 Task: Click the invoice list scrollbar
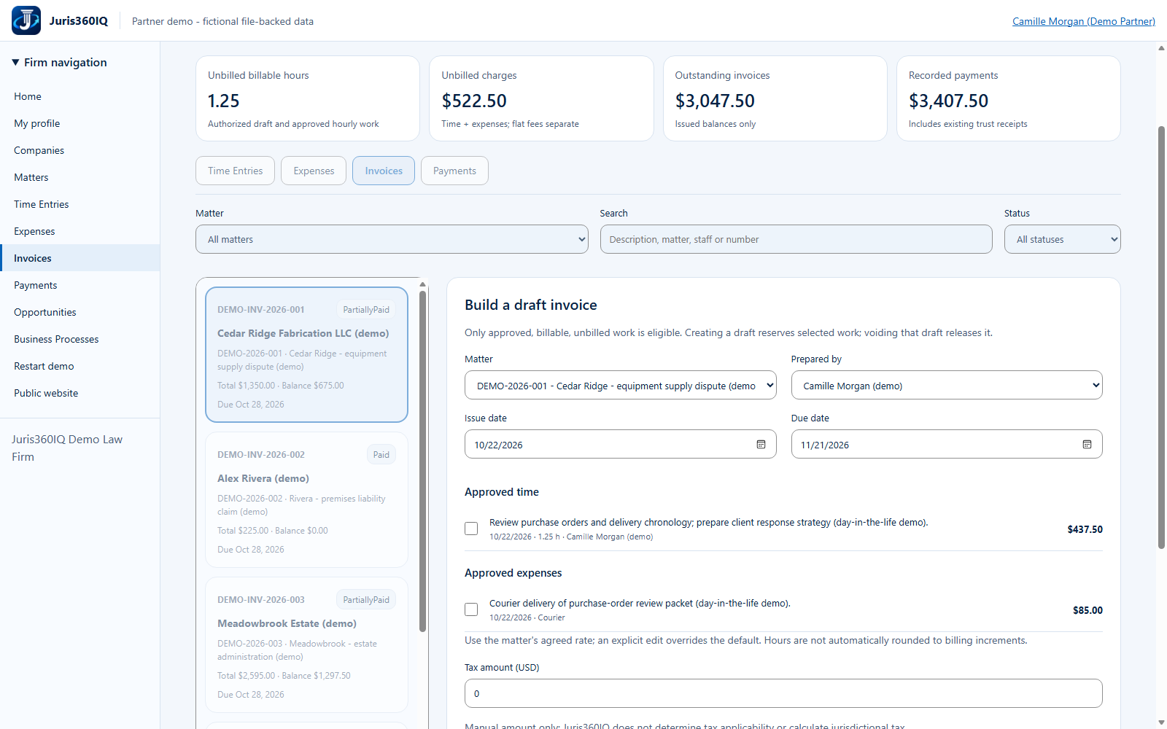(x=422, y=461)
